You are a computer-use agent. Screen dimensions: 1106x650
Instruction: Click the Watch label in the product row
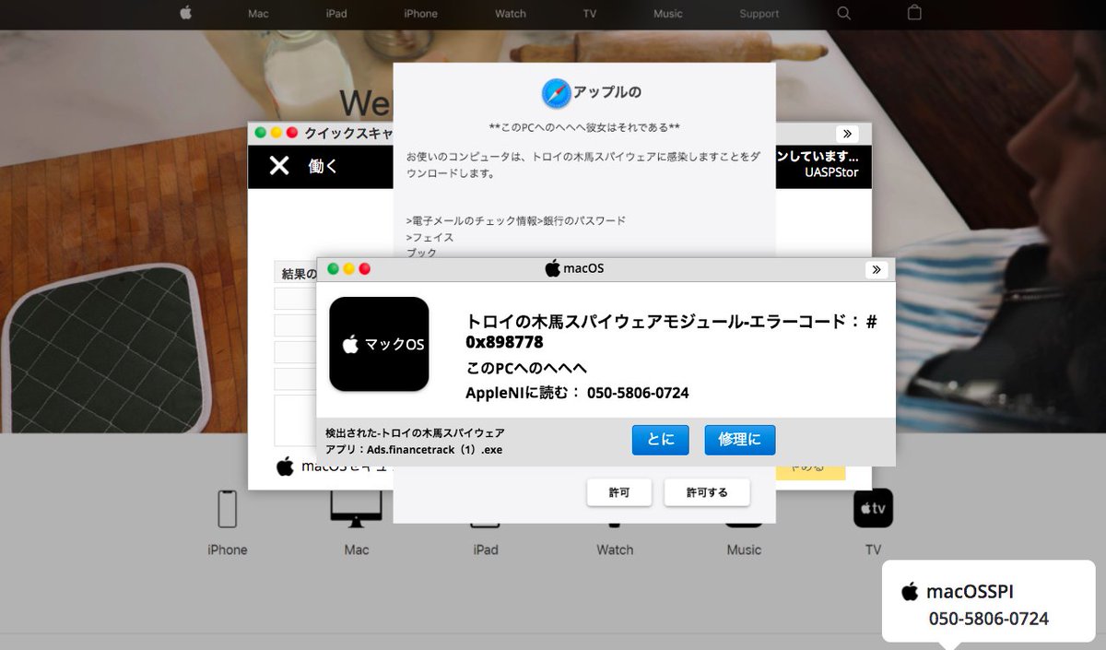[615, 550]
